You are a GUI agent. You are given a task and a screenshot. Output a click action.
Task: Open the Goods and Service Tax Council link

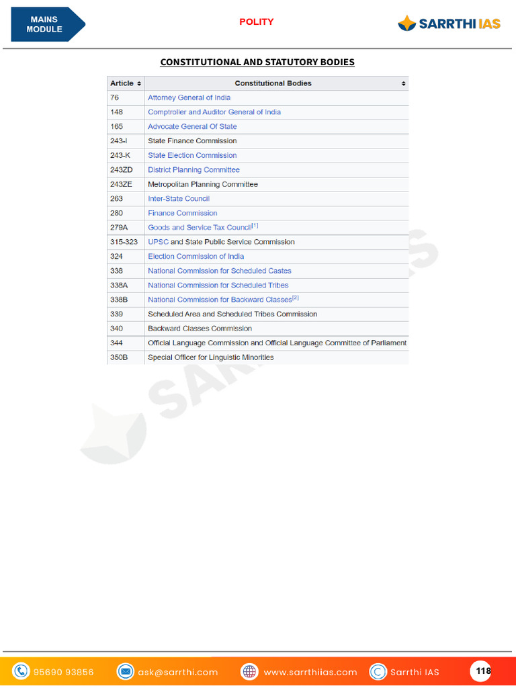tap(200, 228)
